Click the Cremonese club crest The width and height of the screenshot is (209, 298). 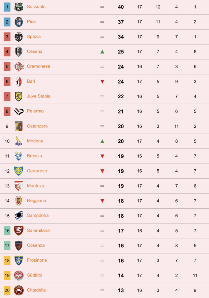[x=19, y=67]
